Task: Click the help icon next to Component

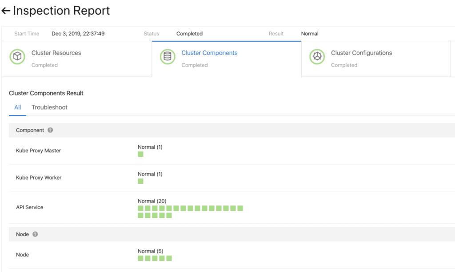Action: [x=50, y=130]
